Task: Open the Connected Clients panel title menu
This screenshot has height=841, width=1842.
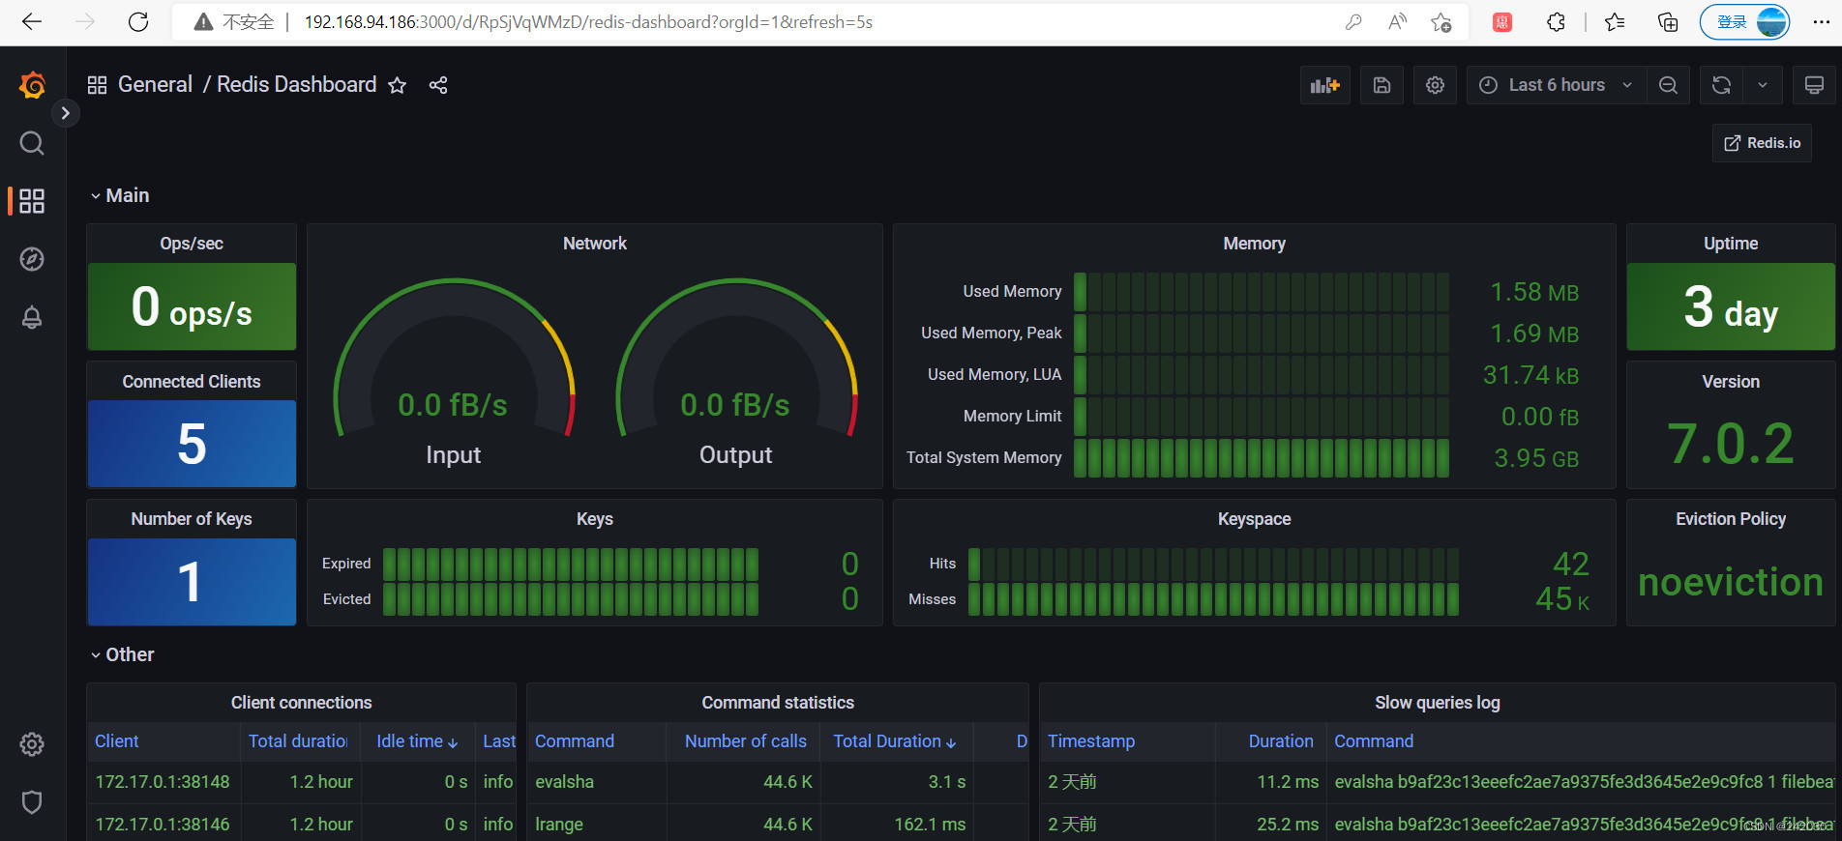Action: coord(192,382)
